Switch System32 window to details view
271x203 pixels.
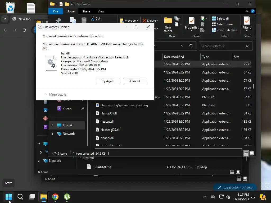coord(246,153)
